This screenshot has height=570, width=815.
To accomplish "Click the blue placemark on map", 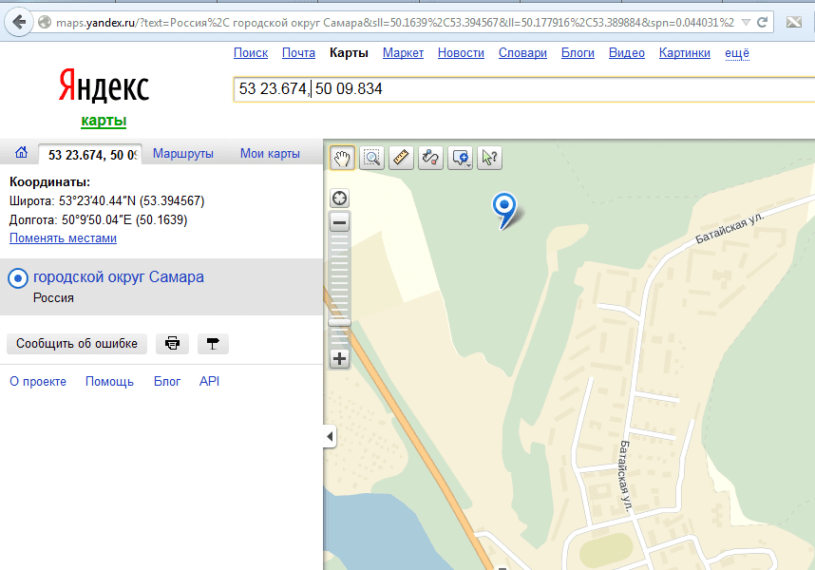I will [504, 207].
